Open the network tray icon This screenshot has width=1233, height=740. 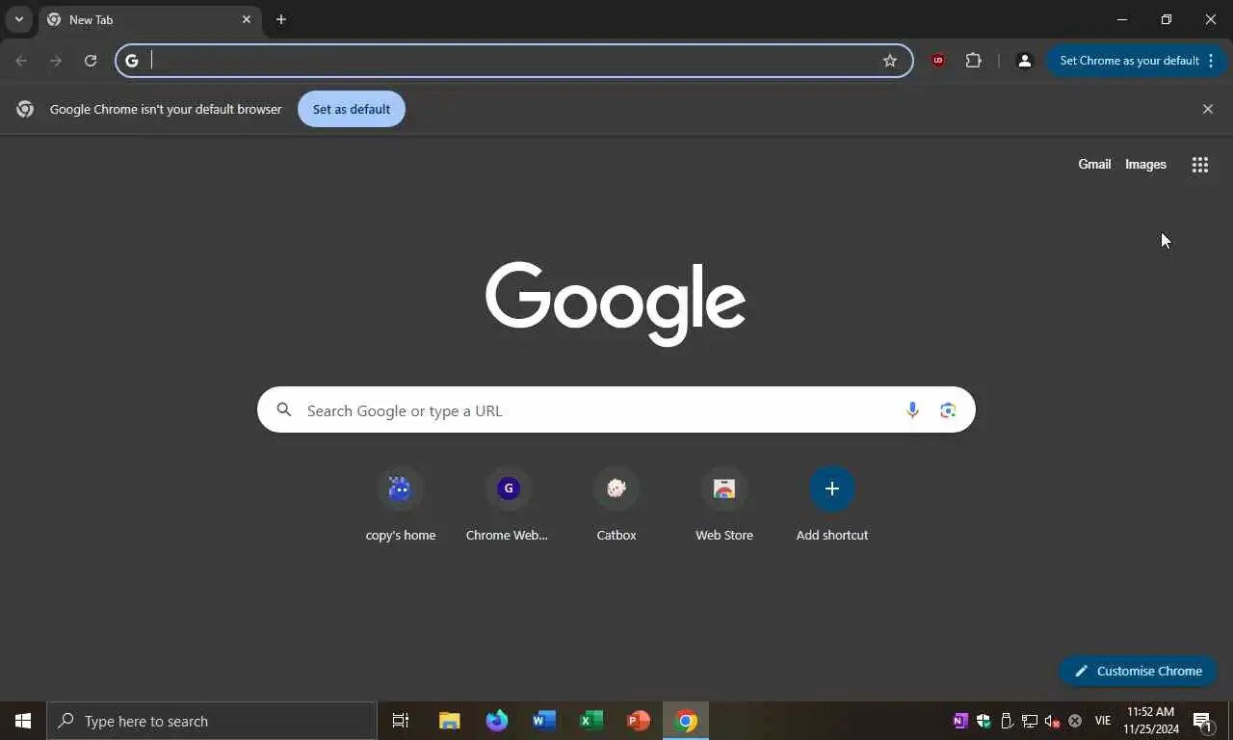pyautogui.click(x=1030, y=721)
